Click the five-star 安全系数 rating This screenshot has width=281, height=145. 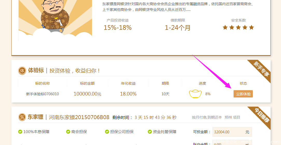coord(238,27)
